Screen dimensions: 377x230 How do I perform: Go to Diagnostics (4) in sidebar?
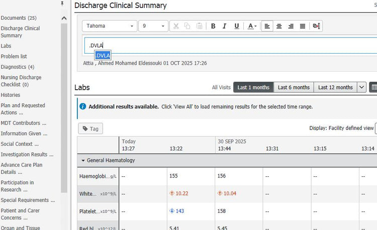tap(18, 67)
